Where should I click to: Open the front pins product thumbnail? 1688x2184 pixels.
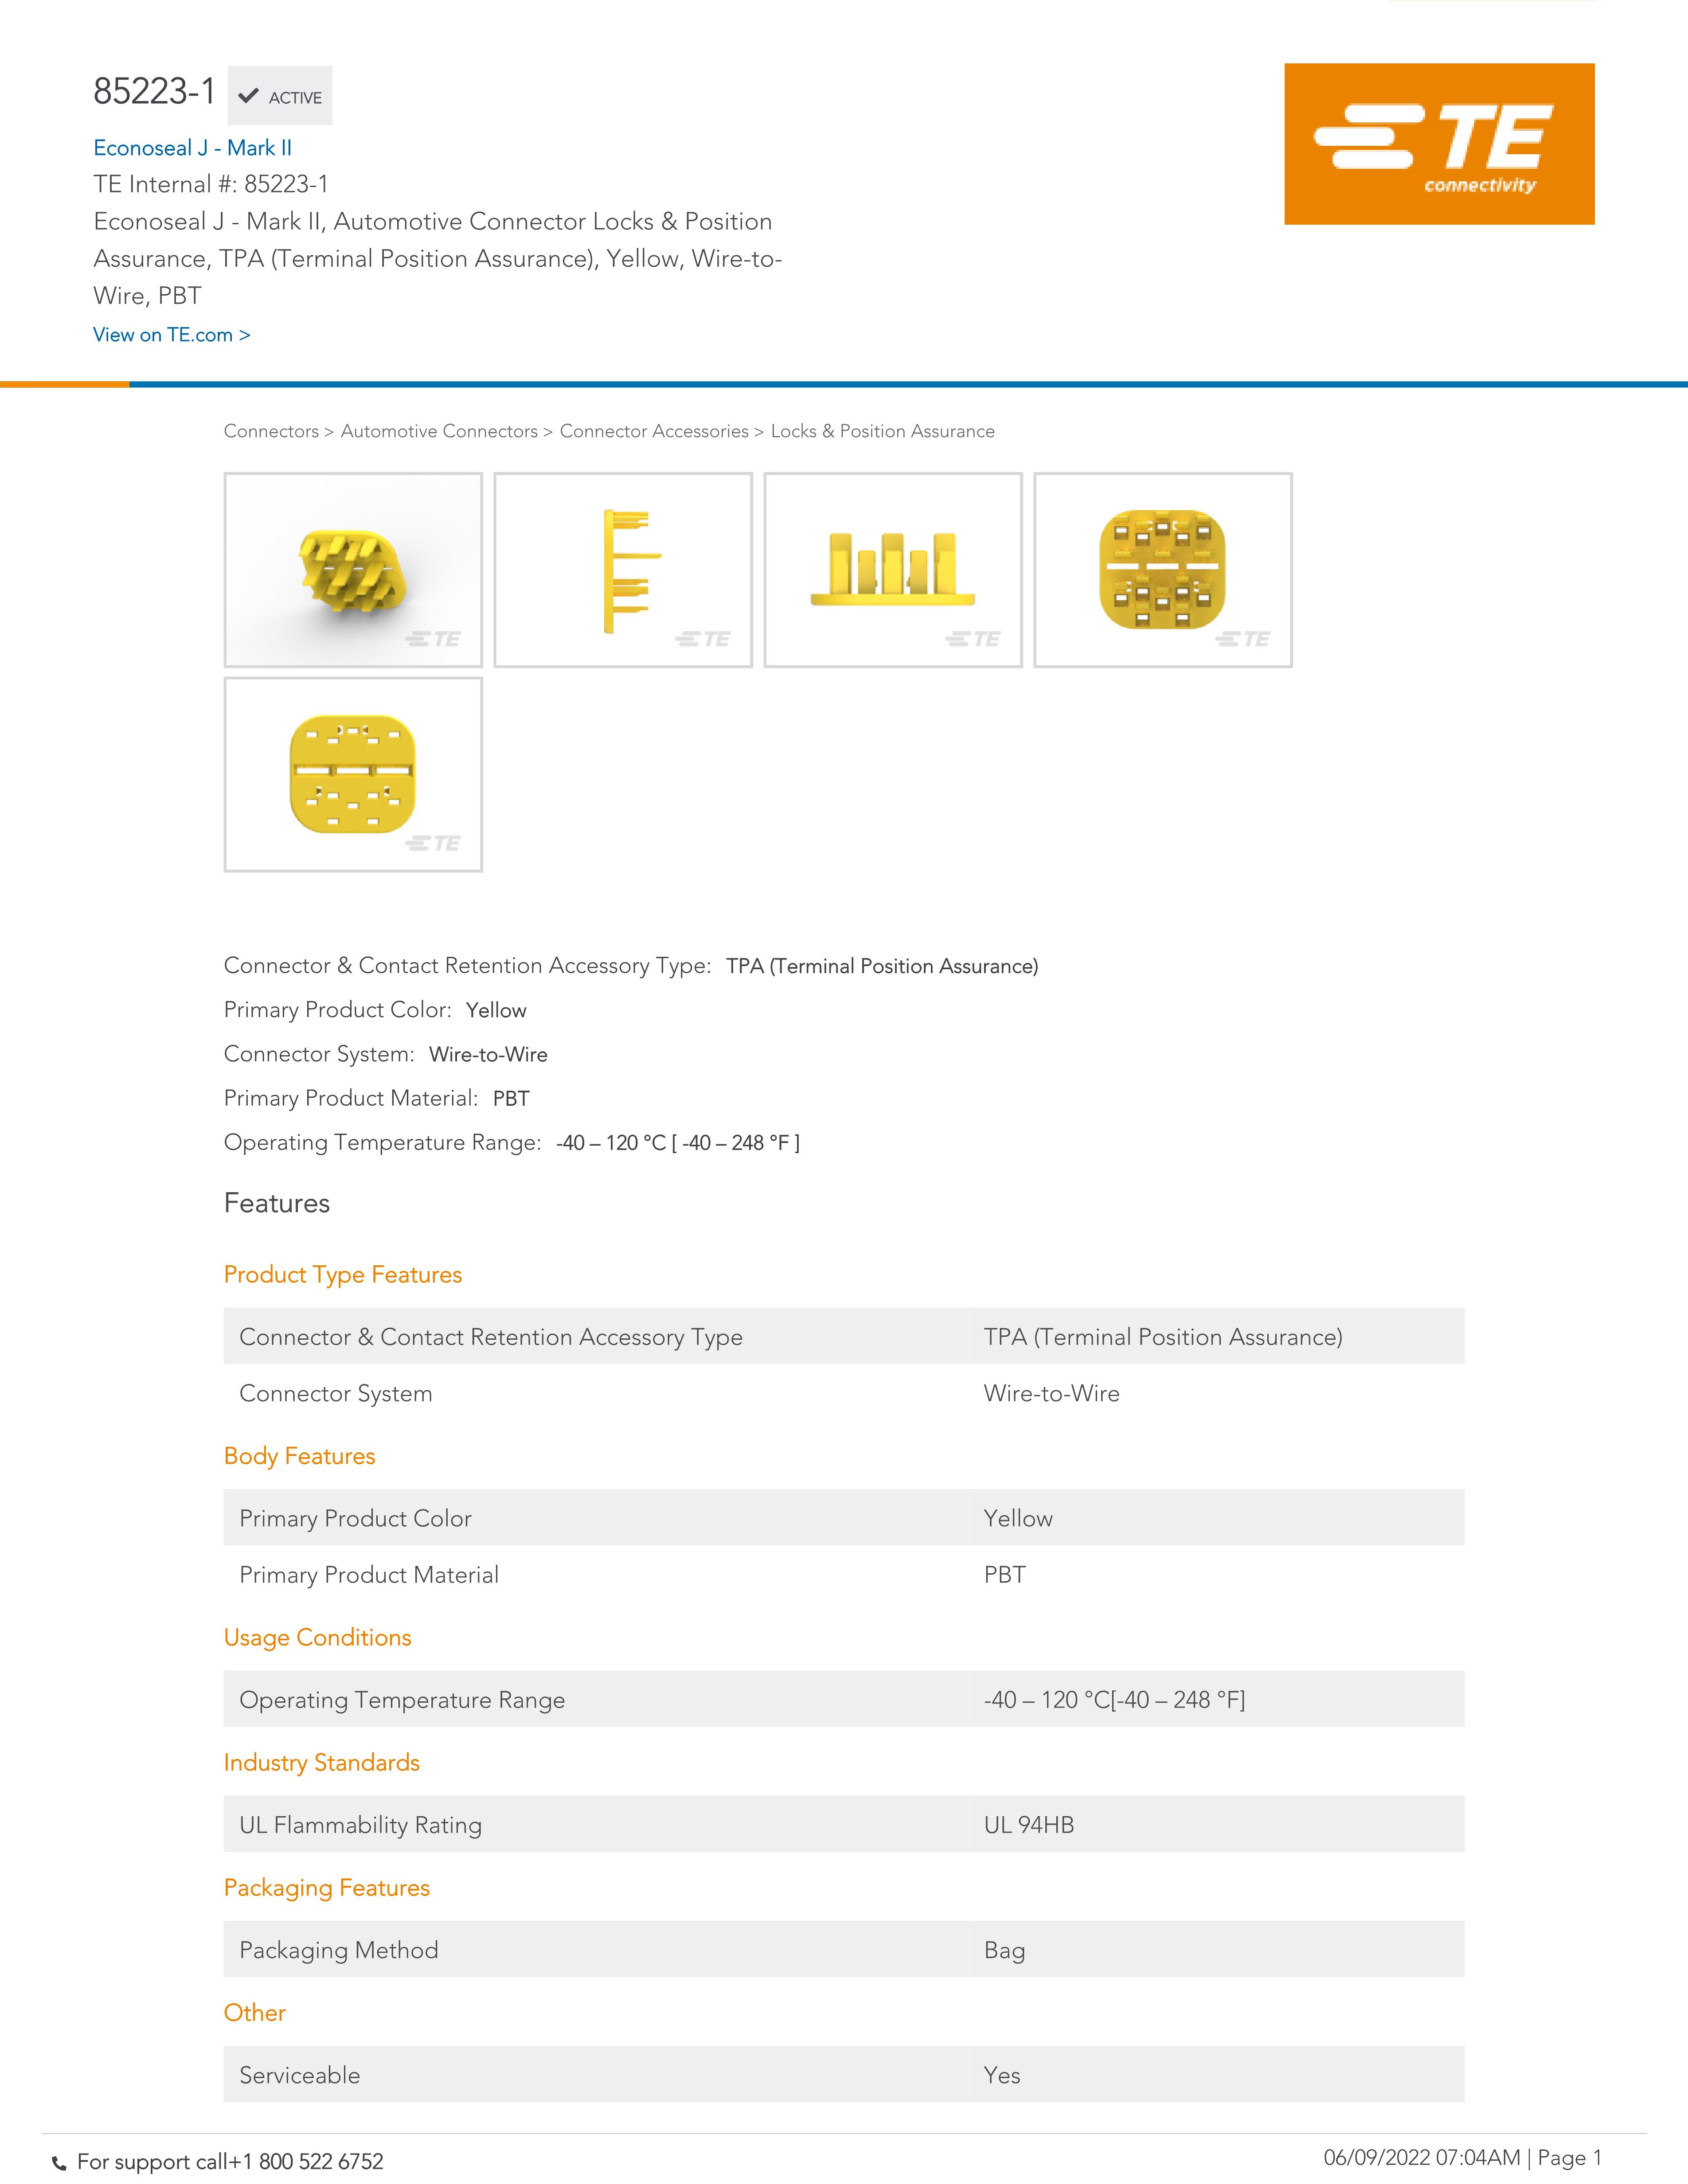[893, 570]
